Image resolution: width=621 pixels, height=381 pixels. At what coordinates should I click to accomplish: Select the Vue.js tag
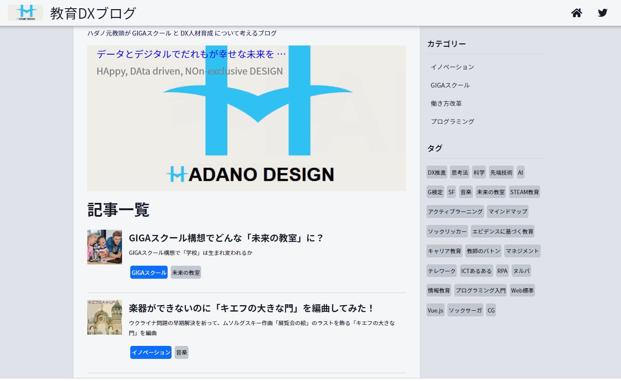pyautogui.click(x=435, y=310)
